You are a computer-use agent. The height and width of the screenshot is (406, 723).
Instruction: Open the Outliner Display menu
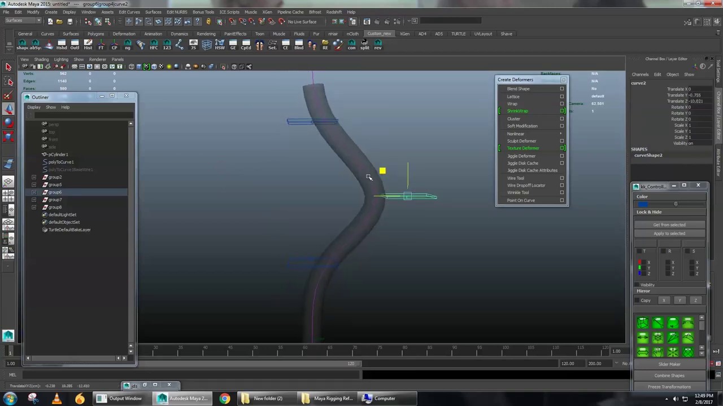point(34,107)
